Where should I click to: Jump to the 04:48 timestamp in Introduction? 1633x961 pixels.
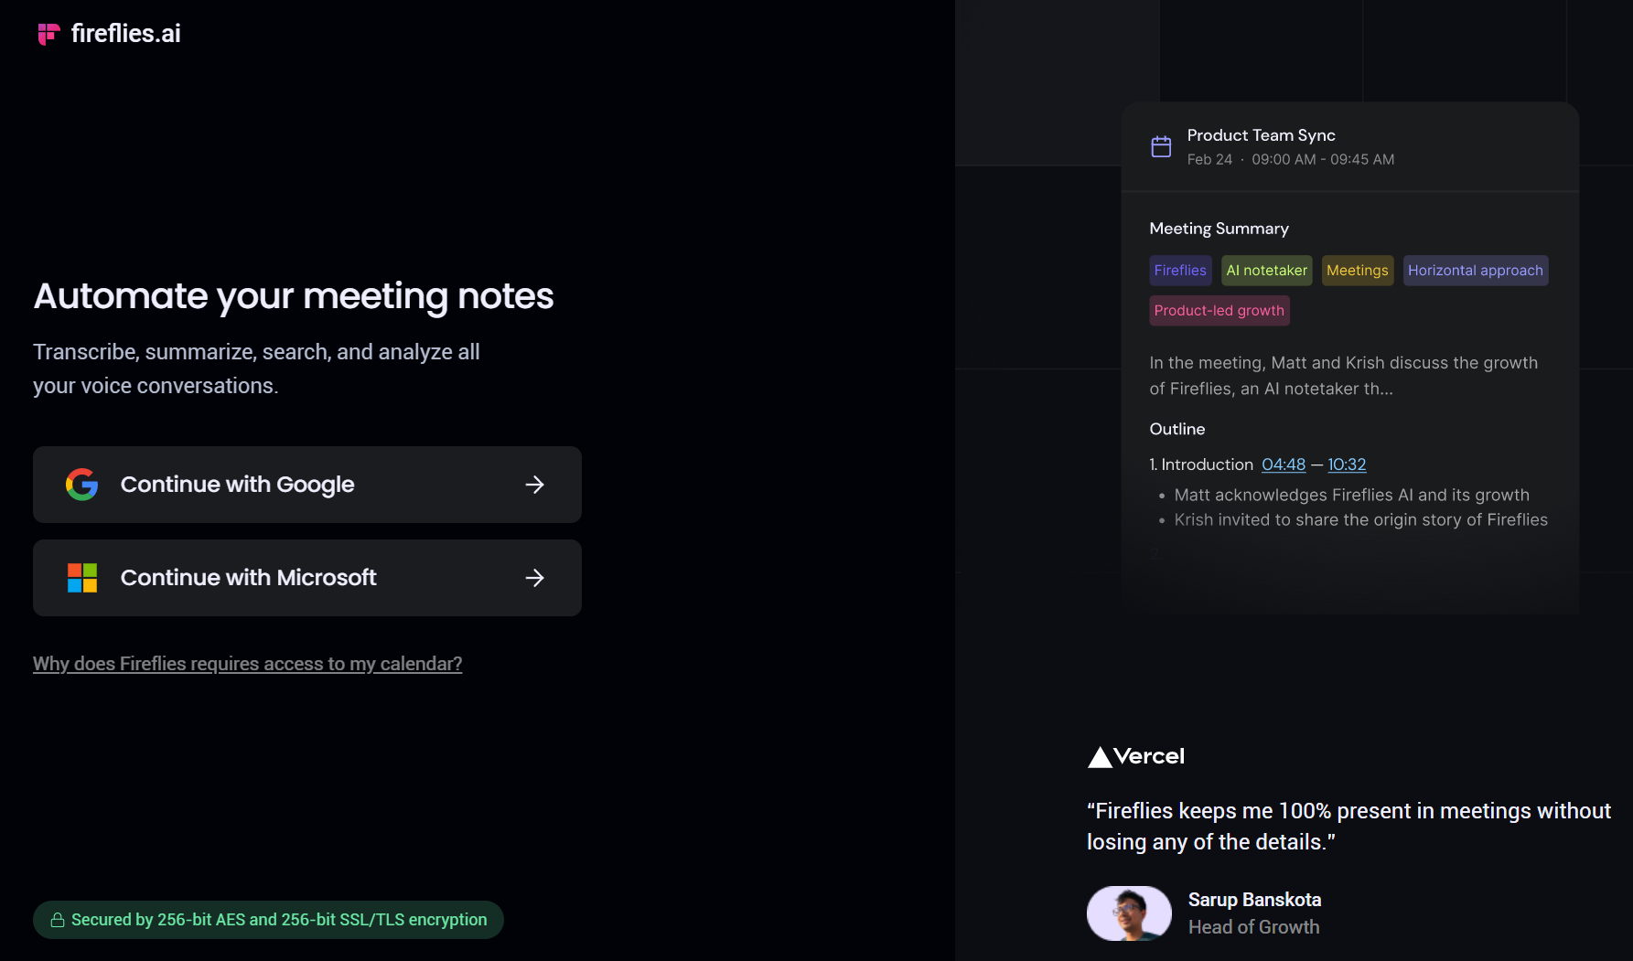1284,464
